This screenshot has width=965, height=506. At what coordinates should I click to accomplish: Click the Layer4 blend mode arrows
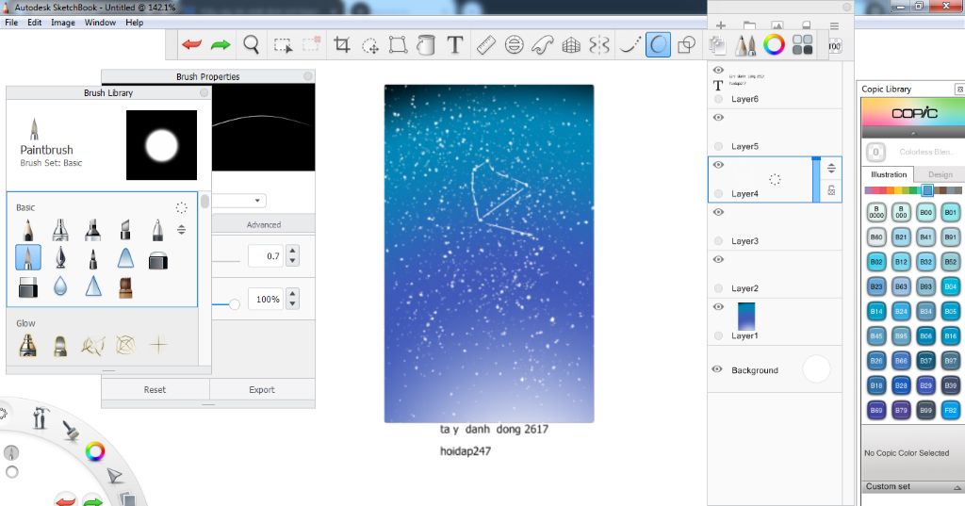click(831, 169)
